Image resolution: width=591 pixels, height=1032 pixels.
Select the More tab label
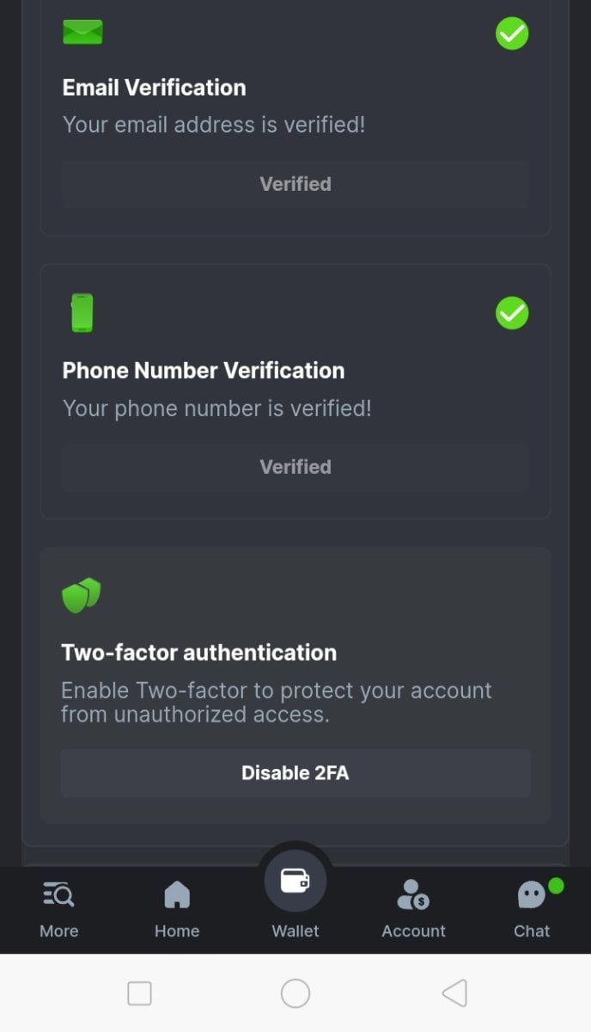[58, 931]
